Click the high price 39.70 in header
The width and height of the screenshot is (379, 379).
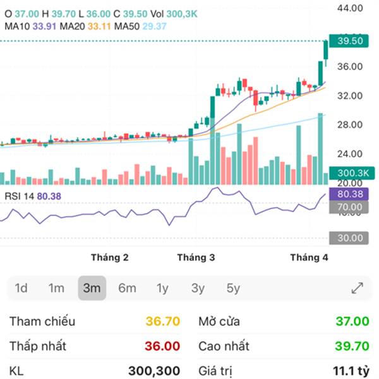tap(64, 14)
